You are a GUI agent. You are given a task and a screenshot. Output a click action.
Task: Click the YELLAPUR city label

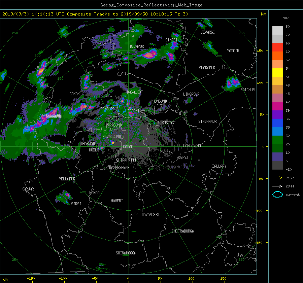coord(67,179)
